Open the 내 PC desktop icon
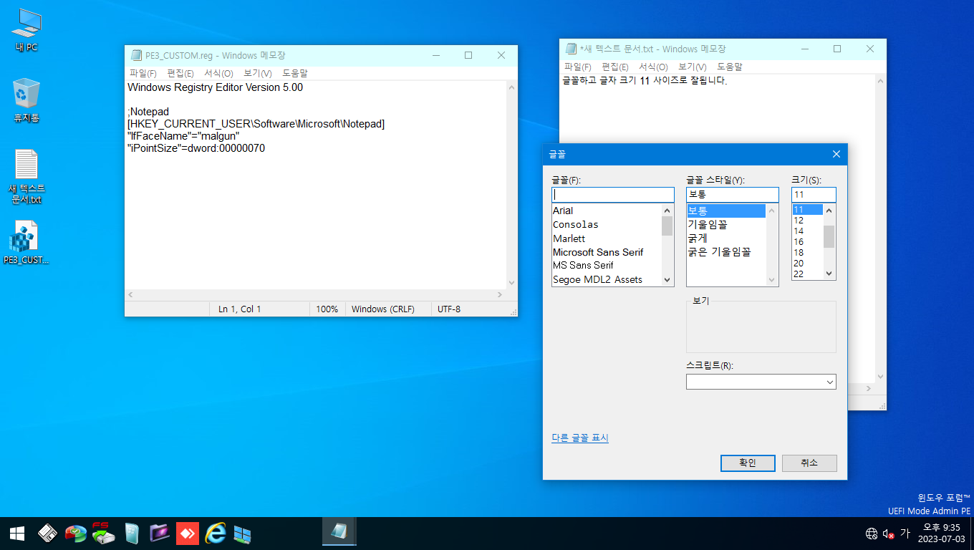974x550 pixels. [x=26, y=30]
